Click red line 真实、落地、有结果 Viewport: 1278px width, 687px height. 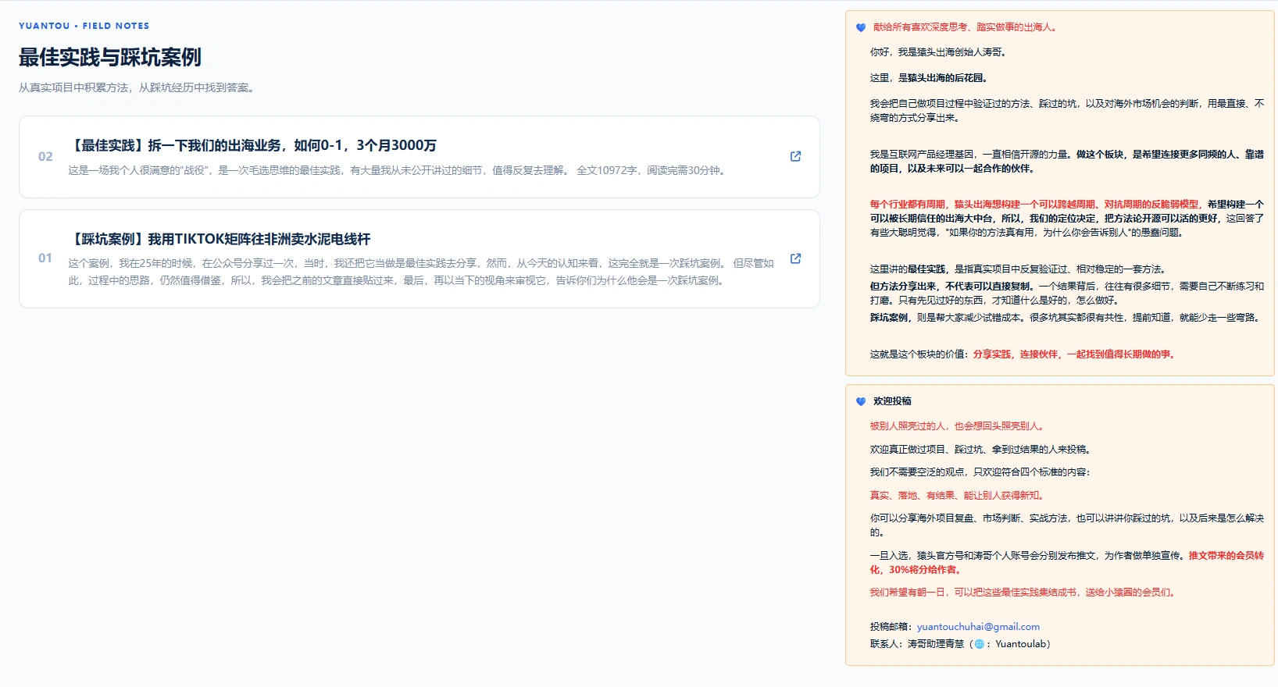[x=958, y=495]
